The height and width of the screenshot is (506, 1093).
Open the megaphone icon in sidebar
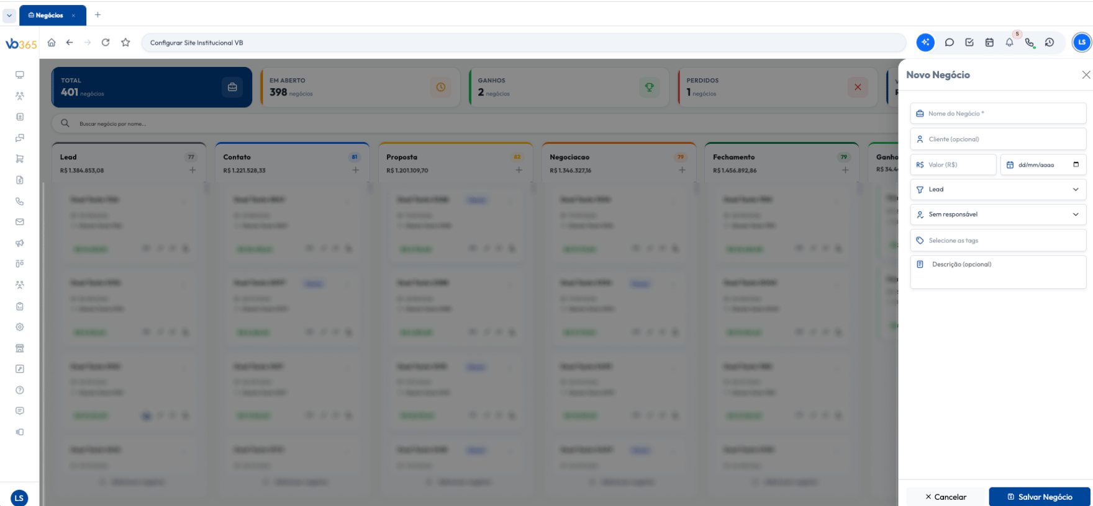point(20,243)
